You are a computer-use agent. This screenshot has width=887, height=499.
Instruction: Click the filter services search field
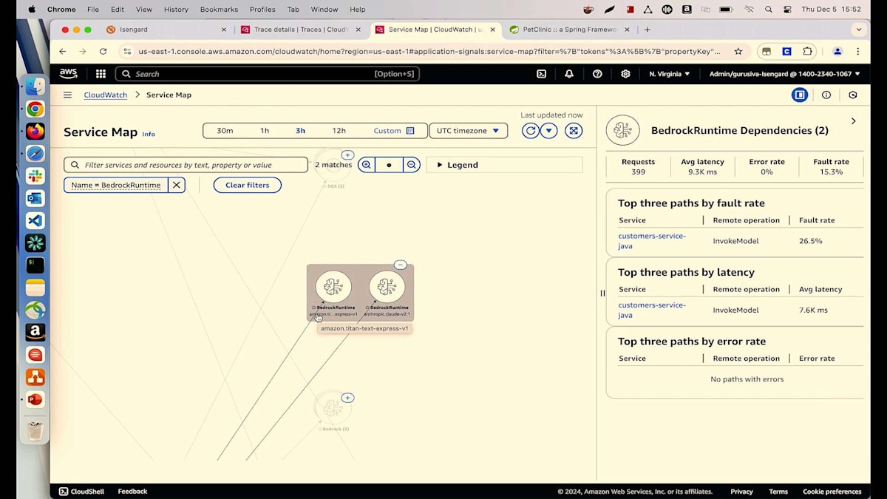186,165
